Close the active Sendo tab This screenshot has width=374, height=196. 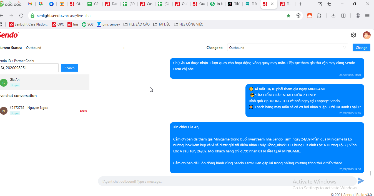click(x=272, y=4)
